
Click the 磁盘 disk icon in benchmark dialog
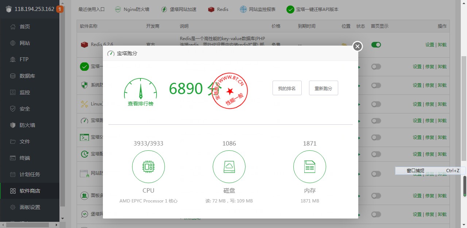pyautogui.click(x=229, y=167)
